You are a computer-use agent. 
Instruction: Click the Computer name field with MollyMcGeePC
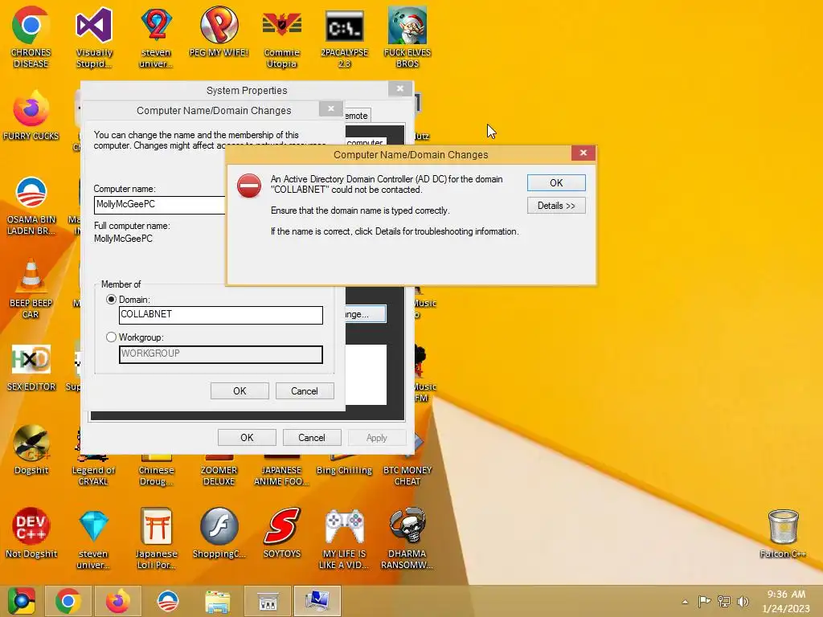coord(160,205)
